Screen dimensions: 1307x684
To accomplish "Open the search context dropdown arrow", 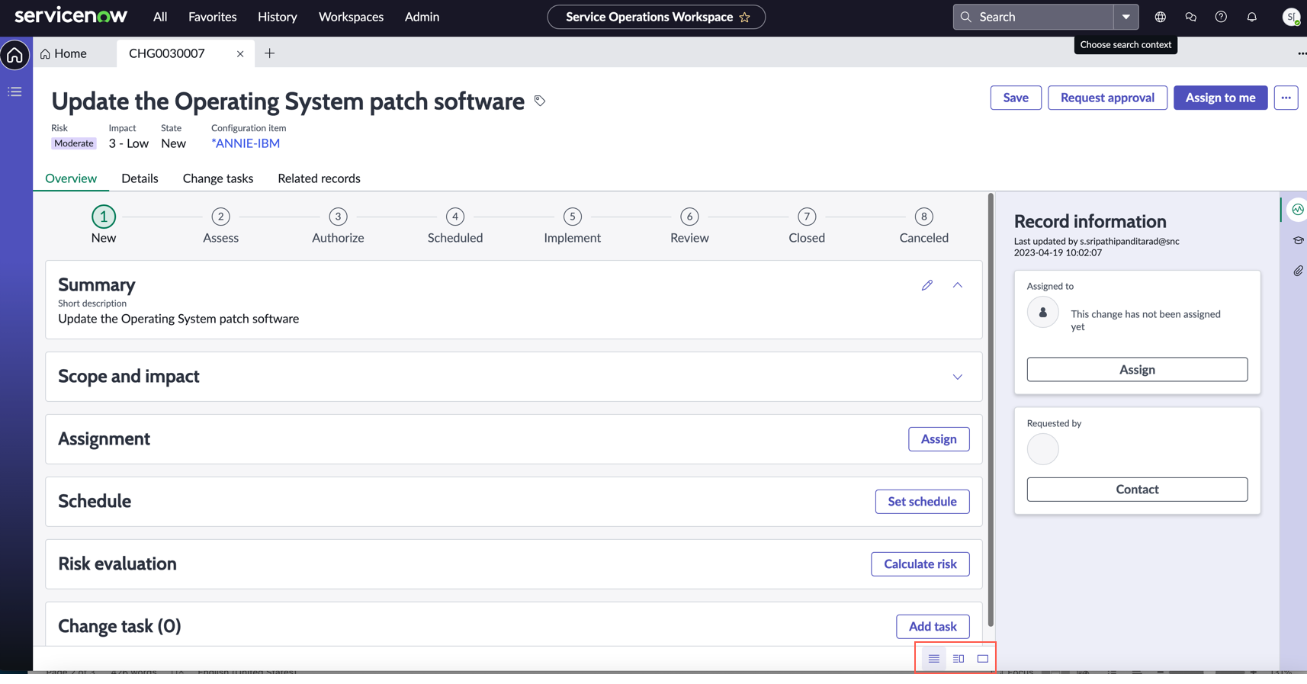I will 1126,17.
